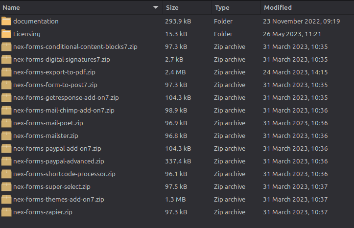Click the nex-forms-super-select.zip archive icon
The width and height of the screenshot is (354, 228).
pyautogui.click(x=6, y=186)
